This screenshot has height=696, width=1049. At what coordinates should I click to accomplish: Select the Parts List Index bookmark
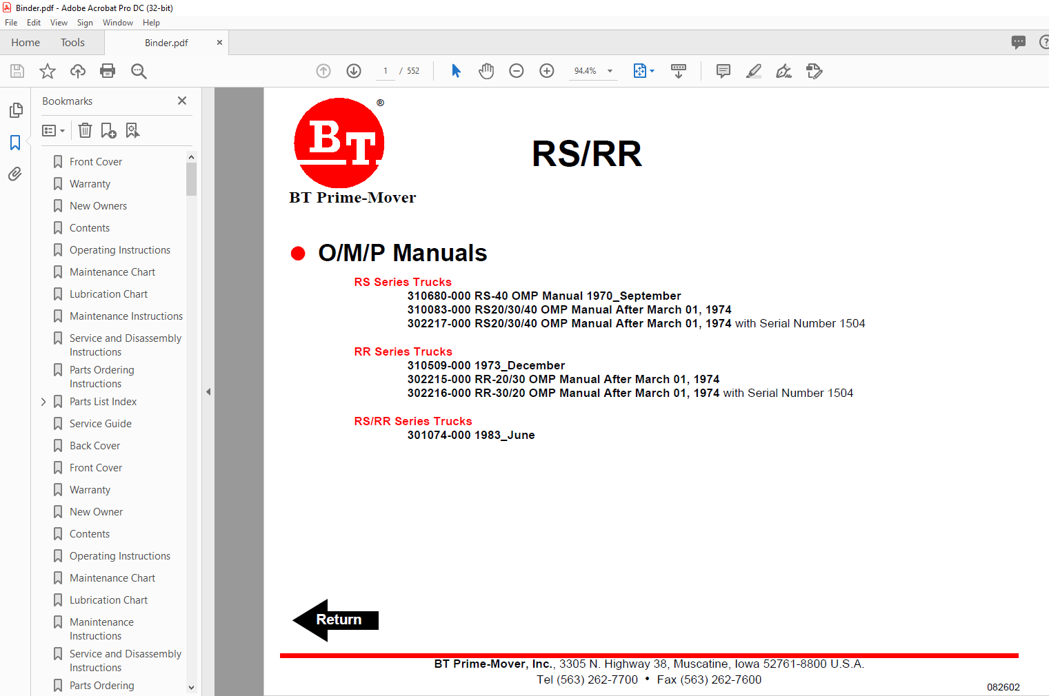tap(103, 402)
